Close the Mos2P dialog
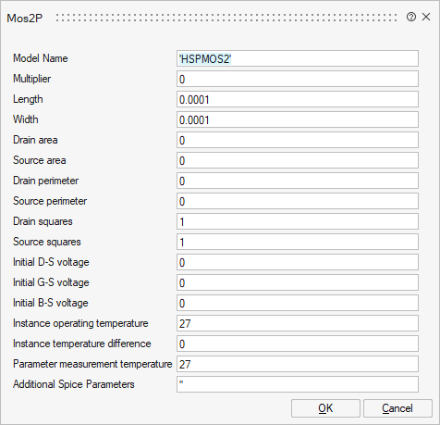440x425 pixels. pyautogui.click(x=426, y=17)
